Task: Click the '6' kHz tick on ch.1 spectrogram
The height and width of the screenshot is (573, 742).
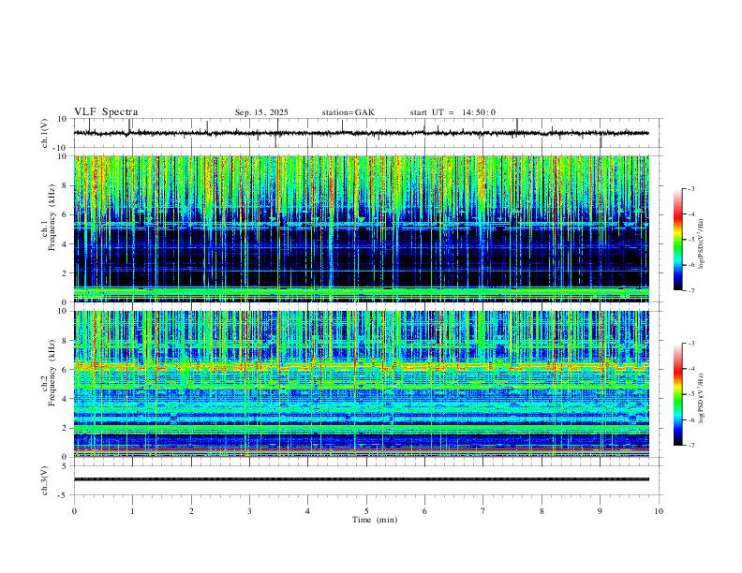Action: tap(65, 214)
